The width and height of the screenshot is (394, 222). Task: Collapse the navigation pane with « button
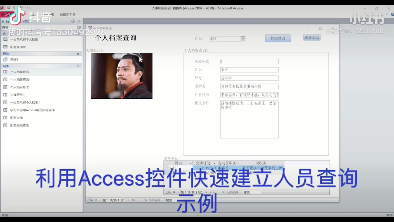[x=79, y=21]
